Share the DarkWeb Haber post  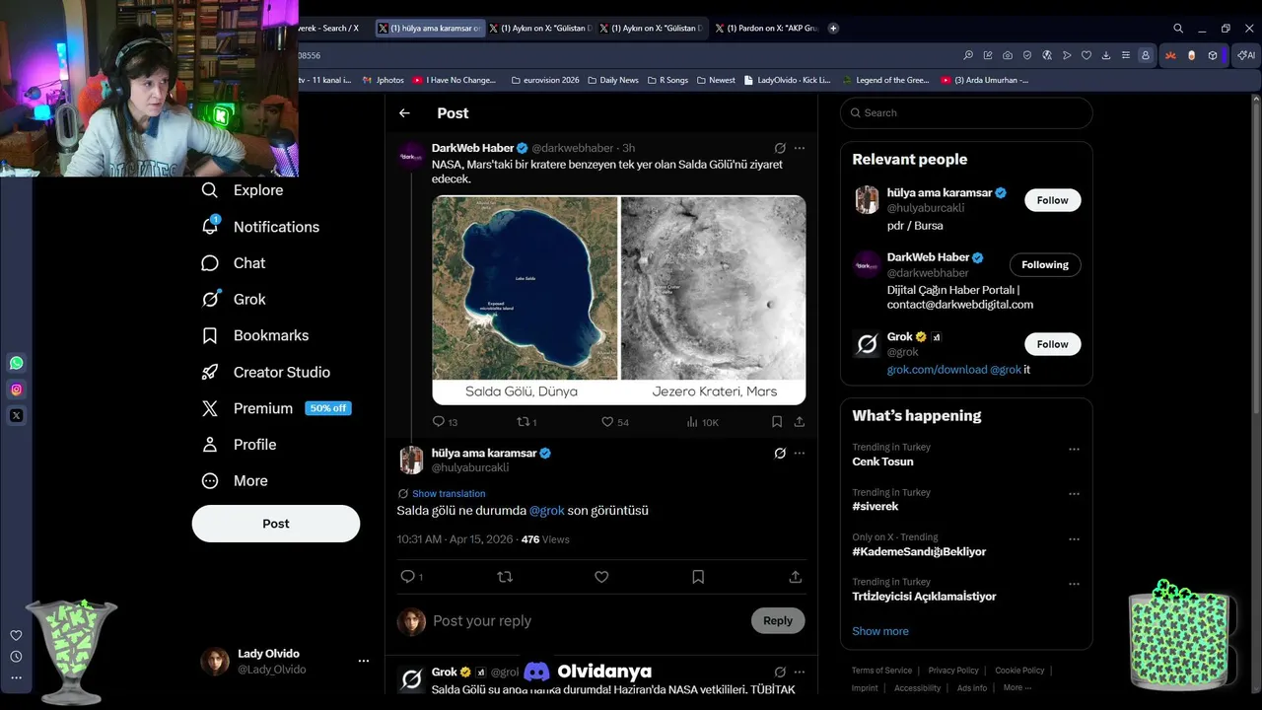point(799,422)
